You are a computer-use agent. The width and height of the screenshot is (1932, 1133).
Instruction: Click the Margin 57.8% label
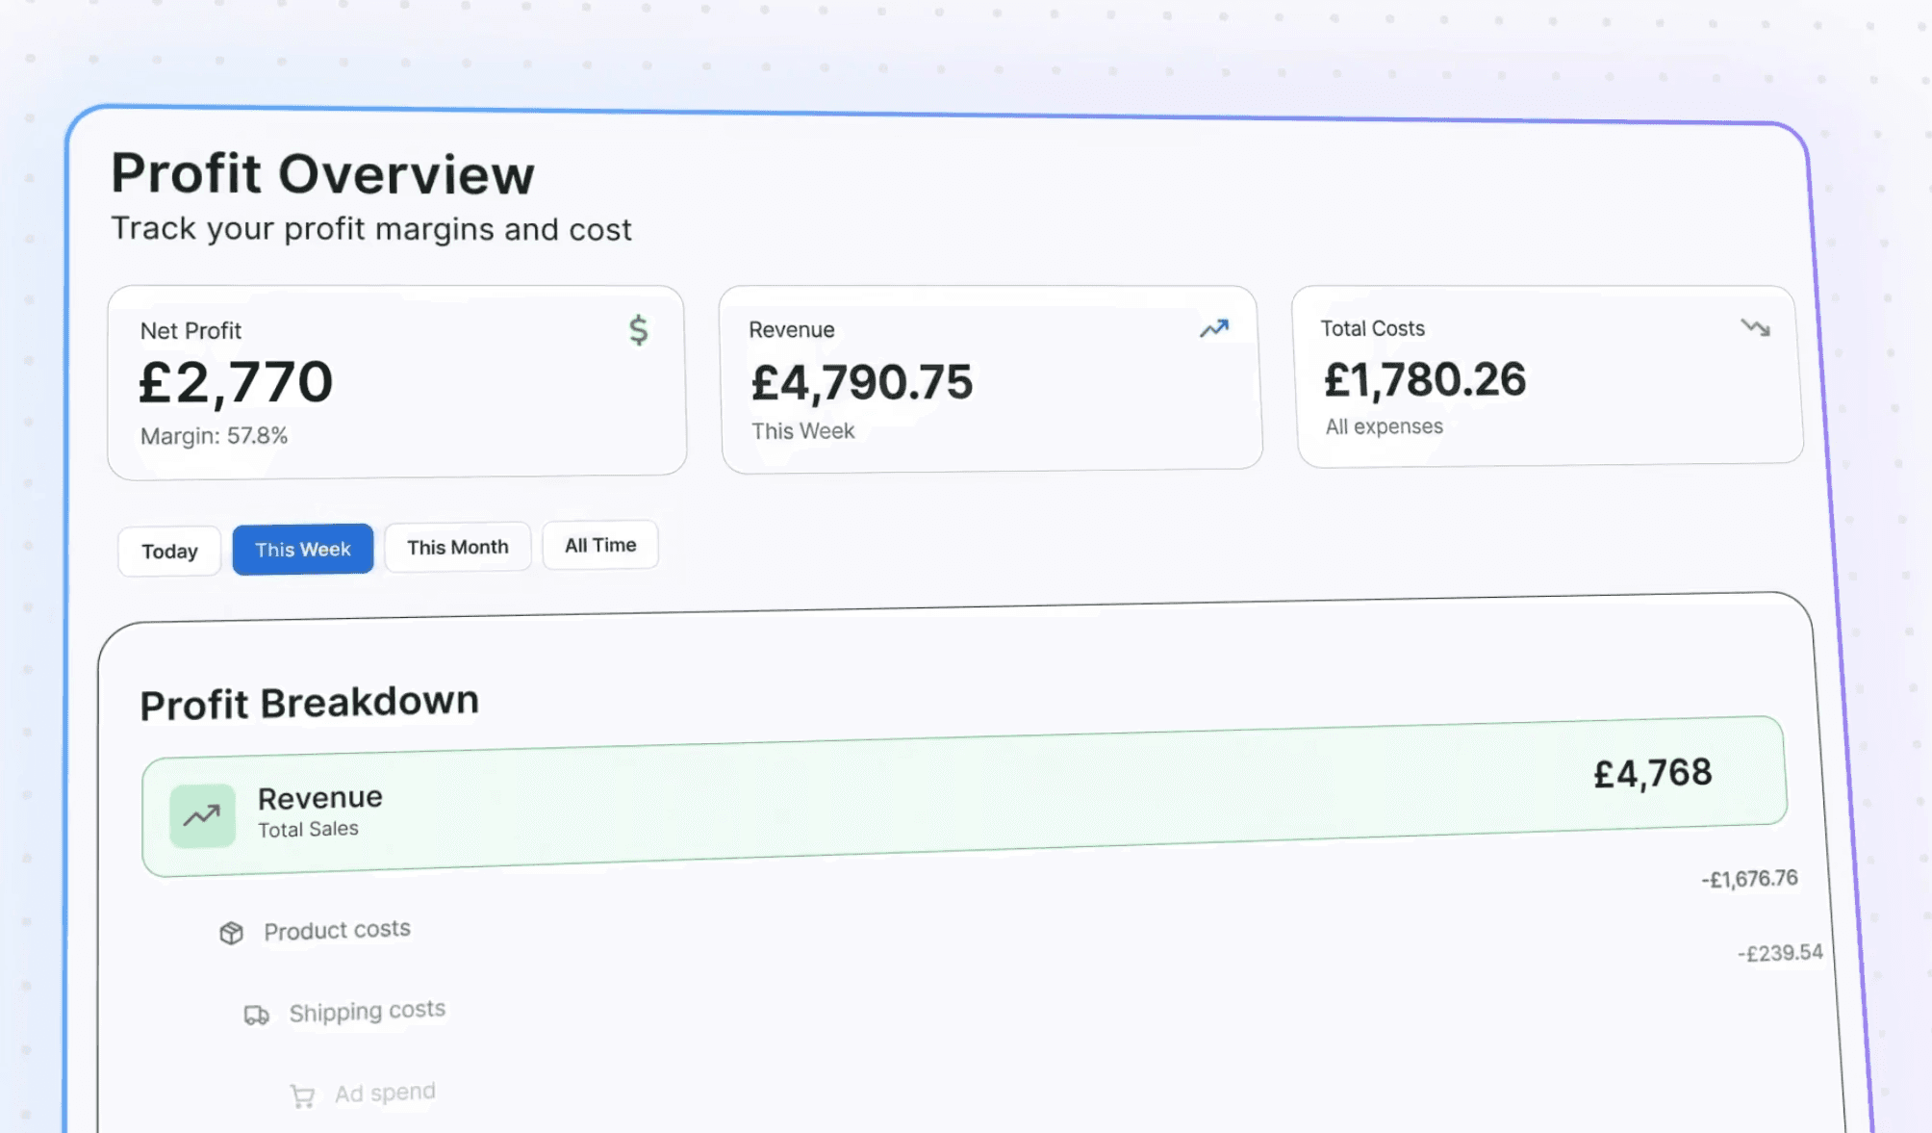point(214,435)
